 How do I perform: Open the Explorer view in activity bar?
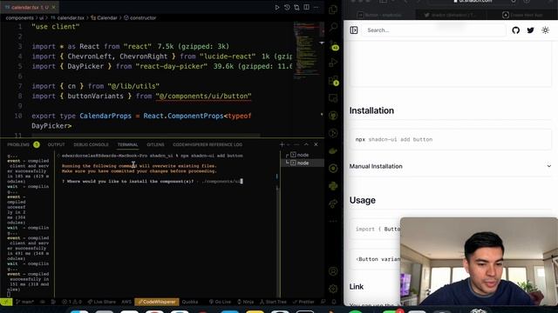[333, 10]
